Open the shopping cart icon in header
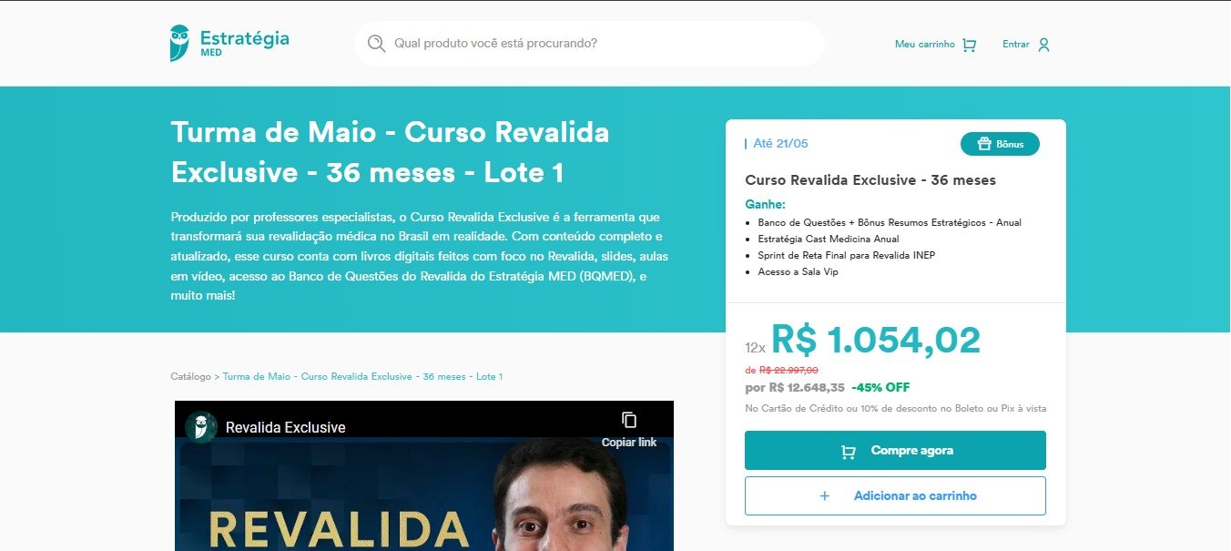The height and width of the screenshot is (551, 1231). [x=969, y=45]
